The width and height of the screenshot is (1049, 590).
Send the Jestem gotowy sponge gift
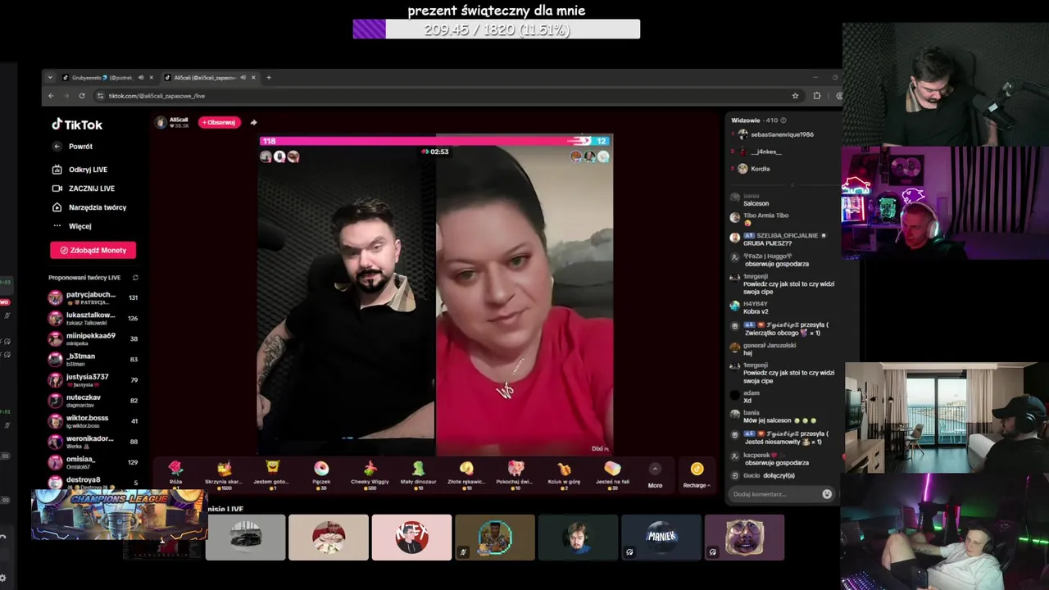point(272,473)
